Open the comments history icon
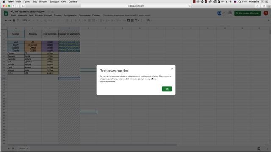Image resolution: width=271 pixels, height=152 pixels. coord(230,13)
